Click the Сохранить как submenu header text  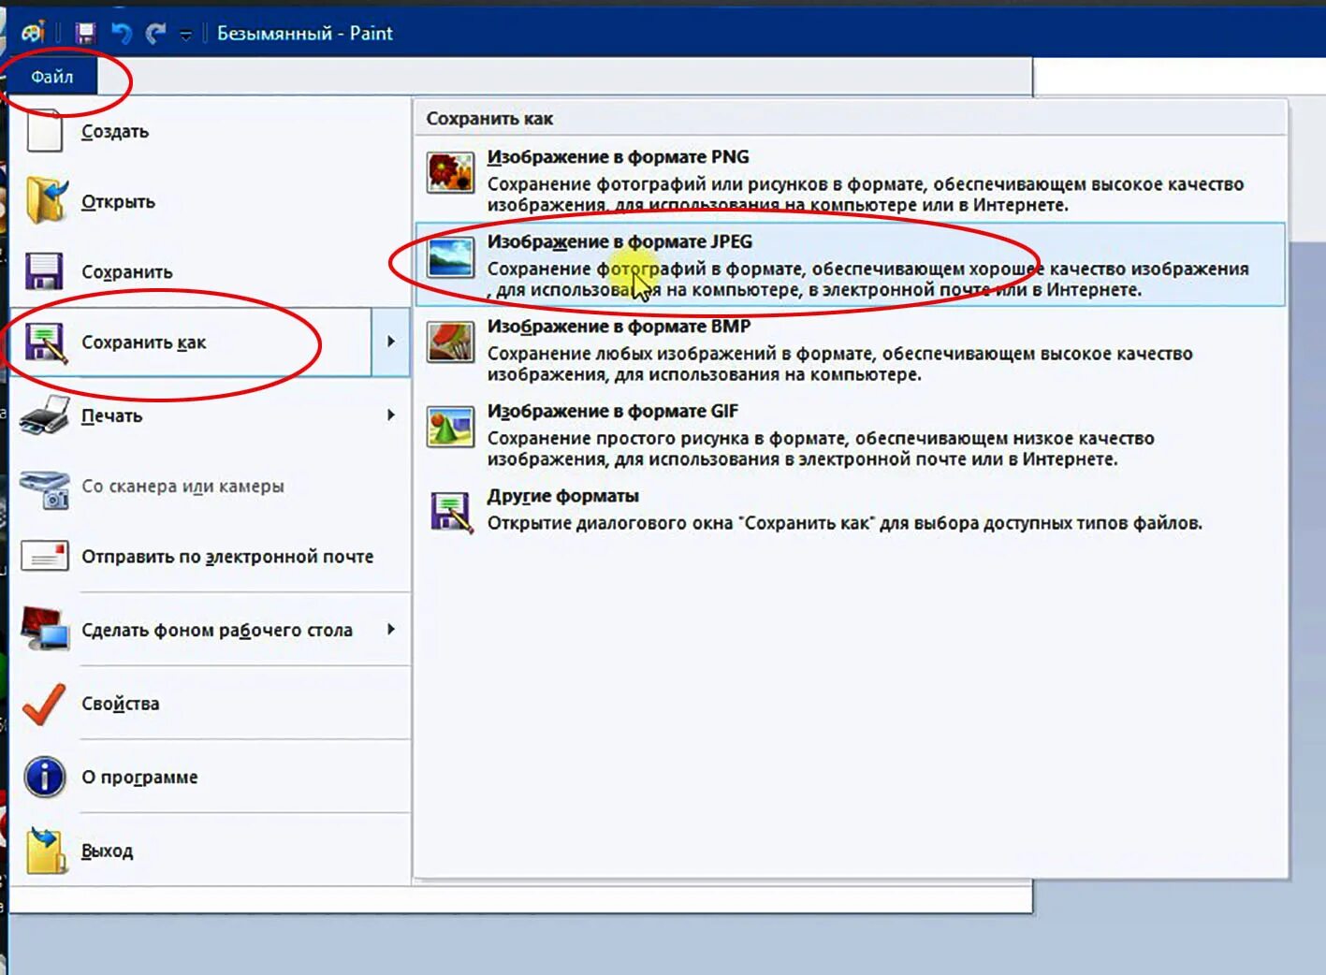pos(489,119)
